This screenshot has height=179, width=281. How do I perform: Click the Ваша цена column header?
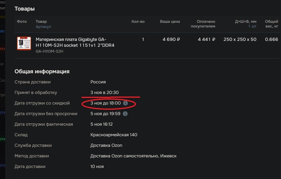point(170,22)
